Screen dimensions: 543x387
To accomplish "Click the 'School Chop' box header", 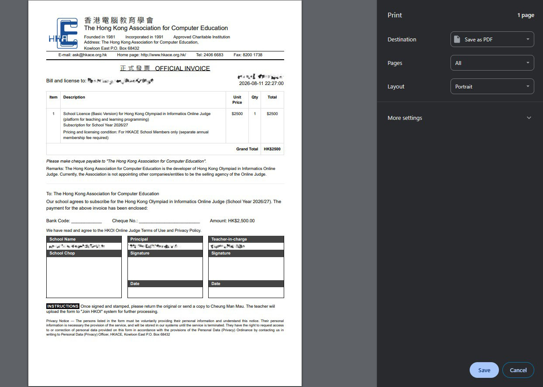I will click(84, 253).
